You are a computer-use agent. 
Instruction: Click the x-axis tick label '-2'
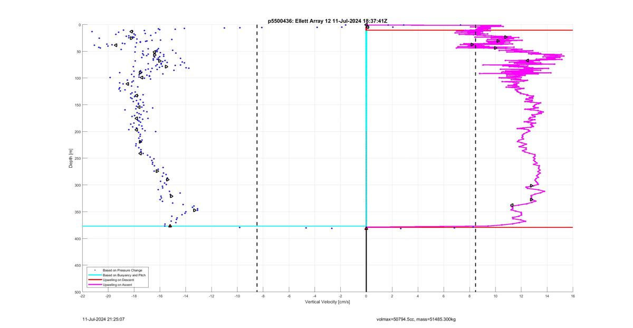[x=340, y=296]
